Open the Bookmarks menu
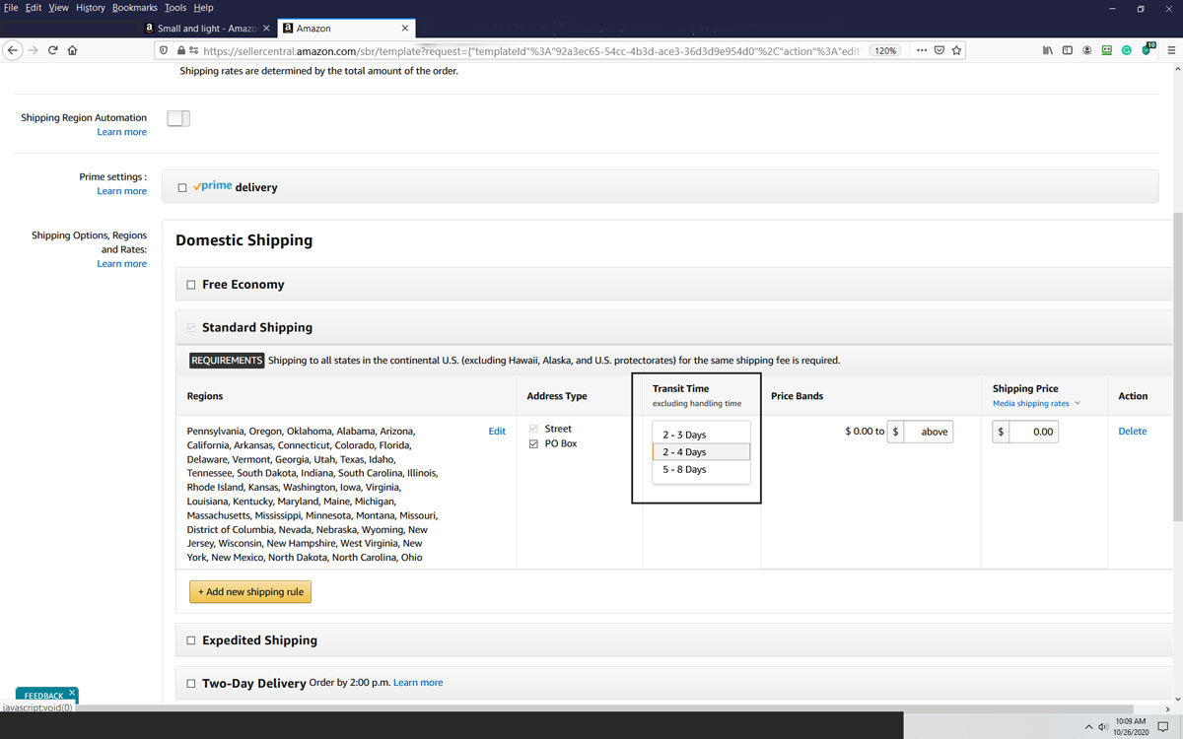The image size is (1183, 739). click(x=134, y=7)
